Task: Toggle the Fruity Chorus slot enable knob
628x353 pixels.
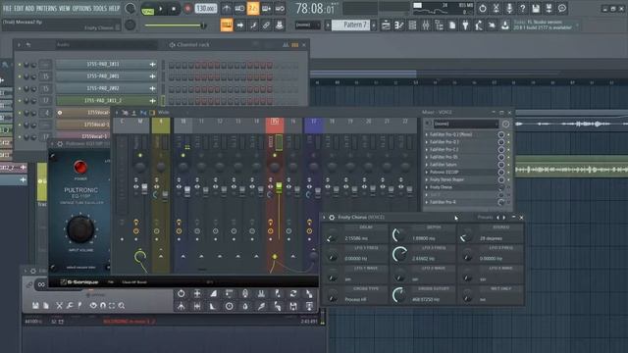Action: 501,187
